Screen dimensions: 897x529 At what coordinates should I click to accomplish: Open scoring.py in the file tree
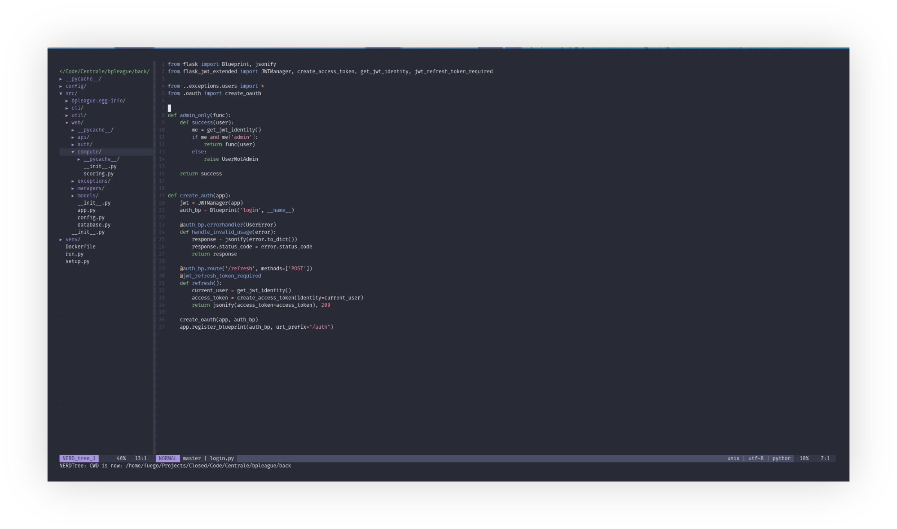(98, 174)
